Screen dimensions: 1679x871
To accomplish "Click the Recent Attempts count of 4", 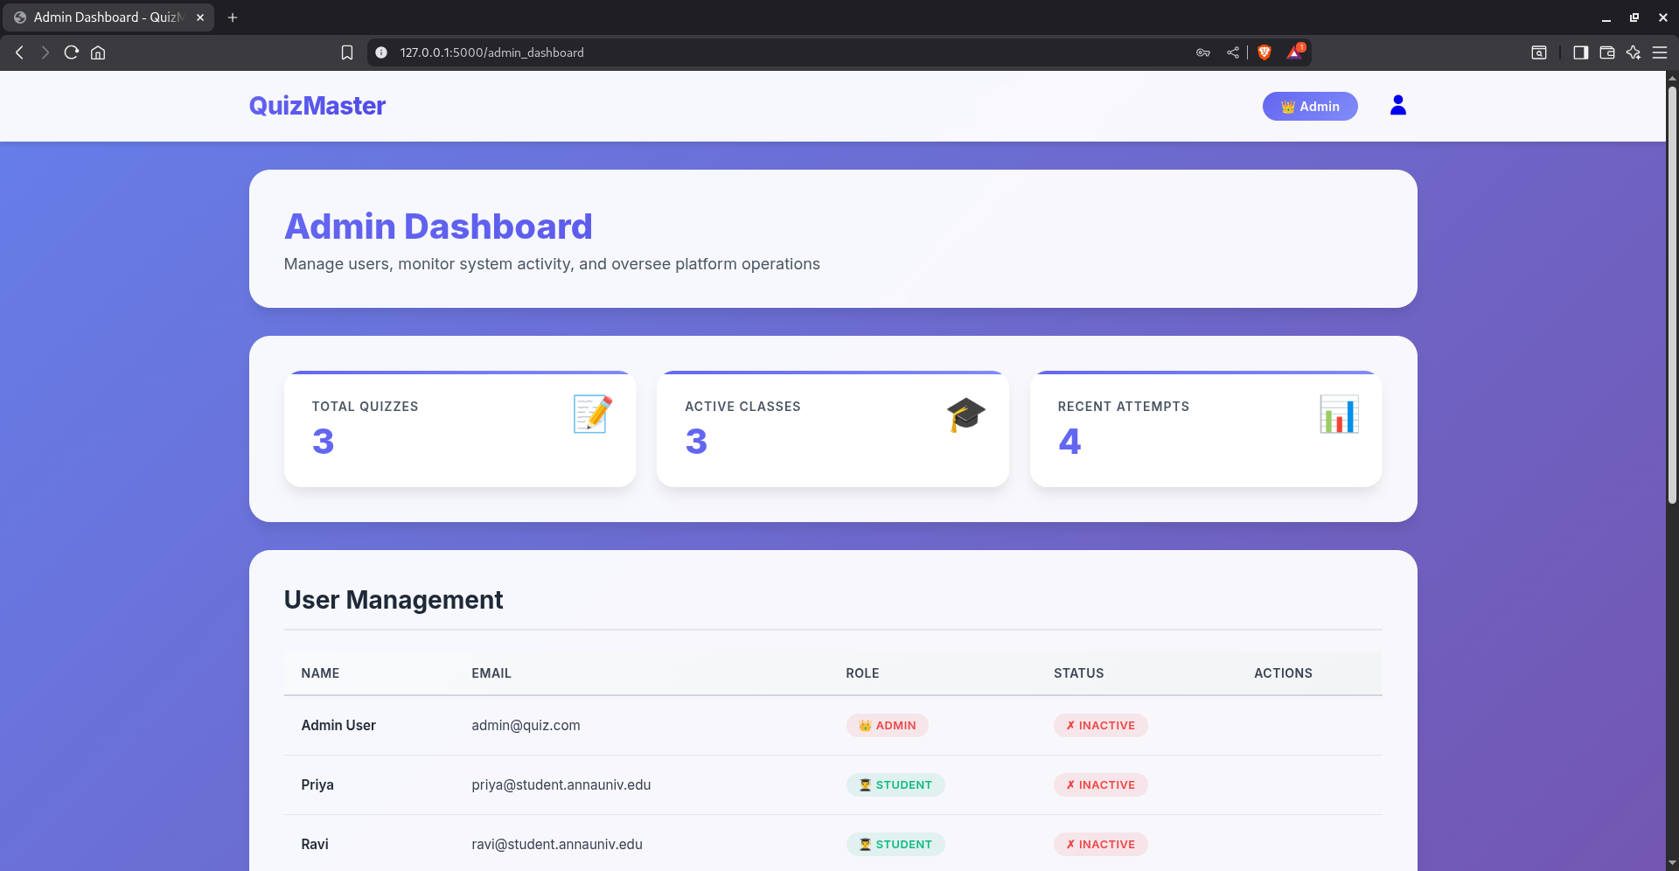I will [x=1069, y=442].
